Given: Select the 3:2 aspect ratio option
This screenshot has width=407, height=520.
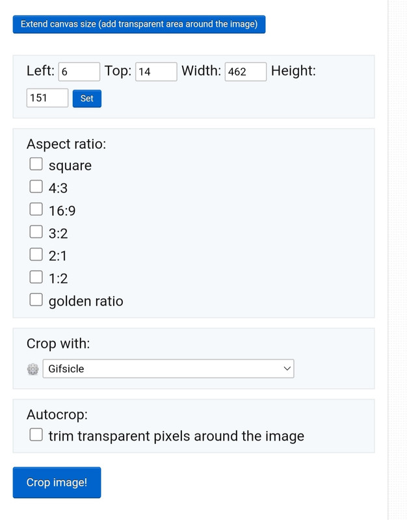Looking at the screenshot, I should 36,232.
